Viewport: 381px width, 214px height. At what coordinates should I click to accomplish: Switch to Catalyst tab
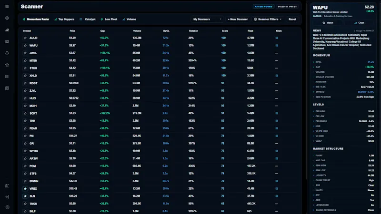[x=88, y=19]
